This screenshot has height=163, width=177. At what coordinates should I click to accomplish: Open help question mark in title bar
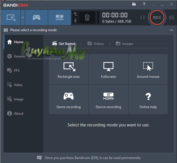(144, 4)
